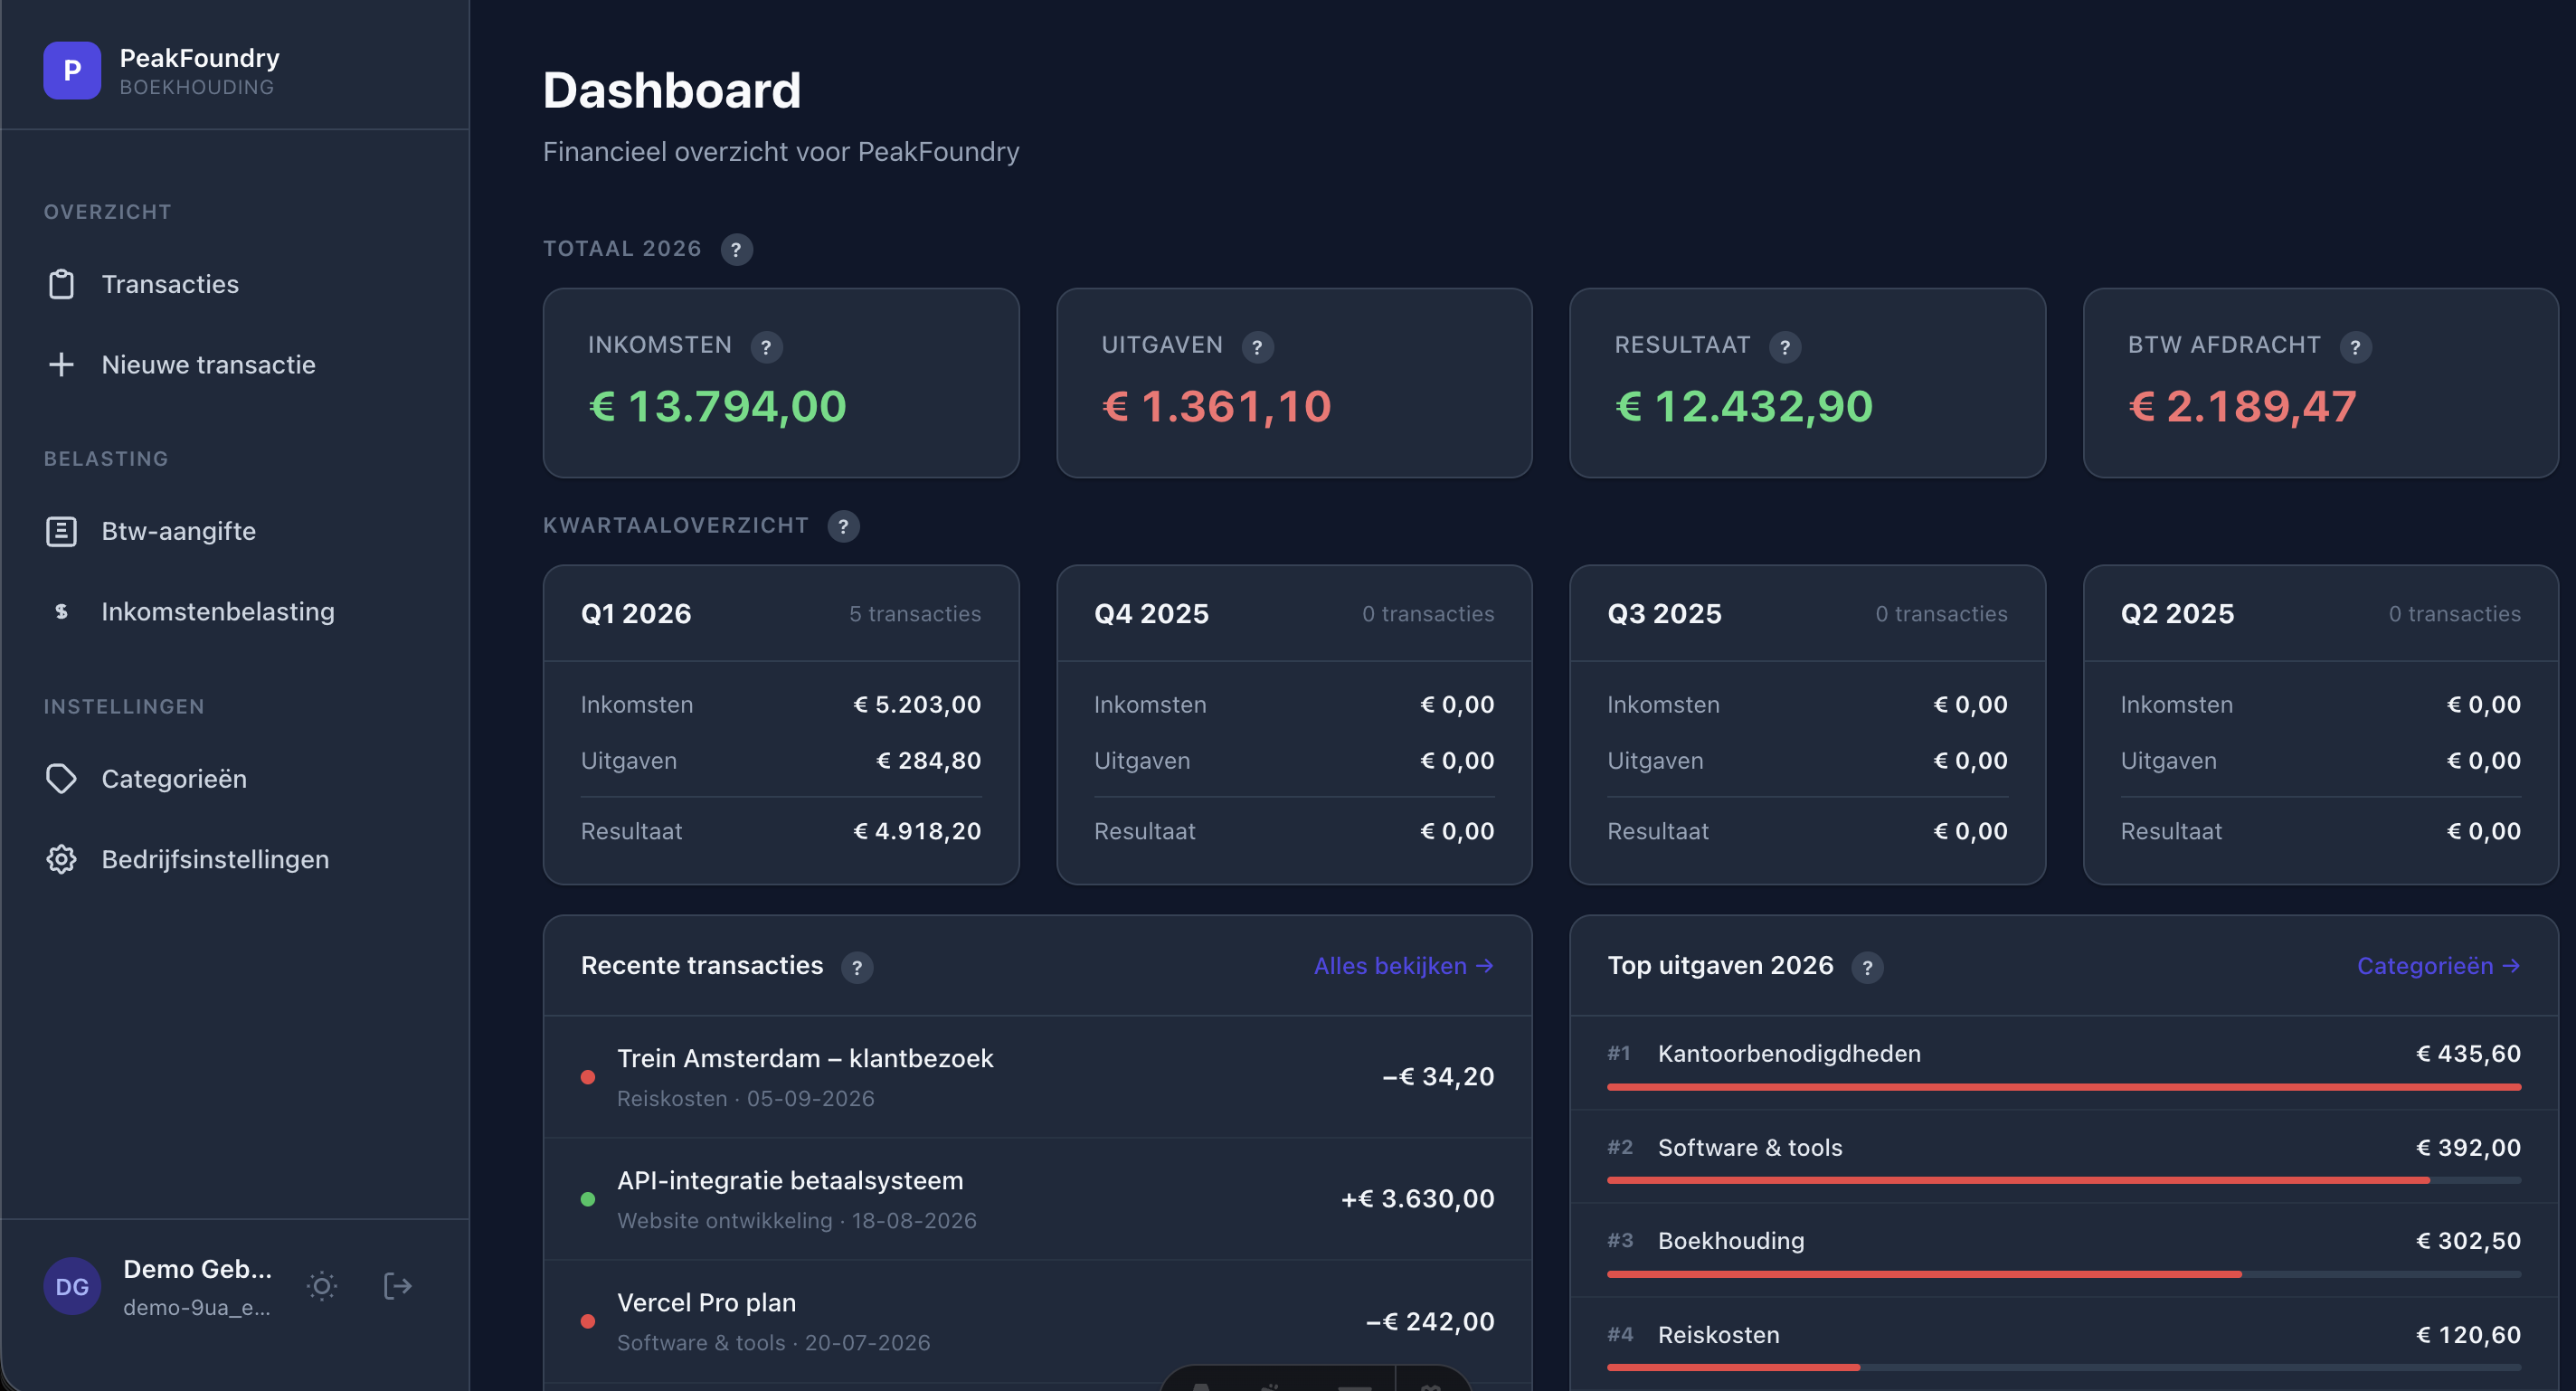Open Nieuwe transactie in sidebar
This screenshot has width=2576, height=1391.
[x=235, y=364]
